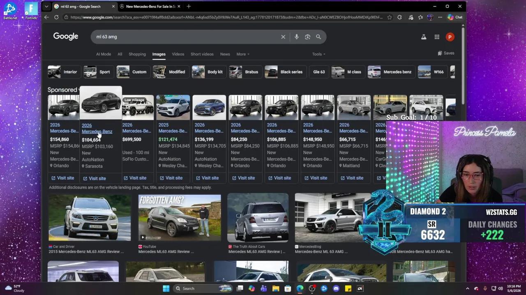This screenshot has height=295, width=526.
Task: Open the Google account profile avatar
Action: click(x=450, y=37)
